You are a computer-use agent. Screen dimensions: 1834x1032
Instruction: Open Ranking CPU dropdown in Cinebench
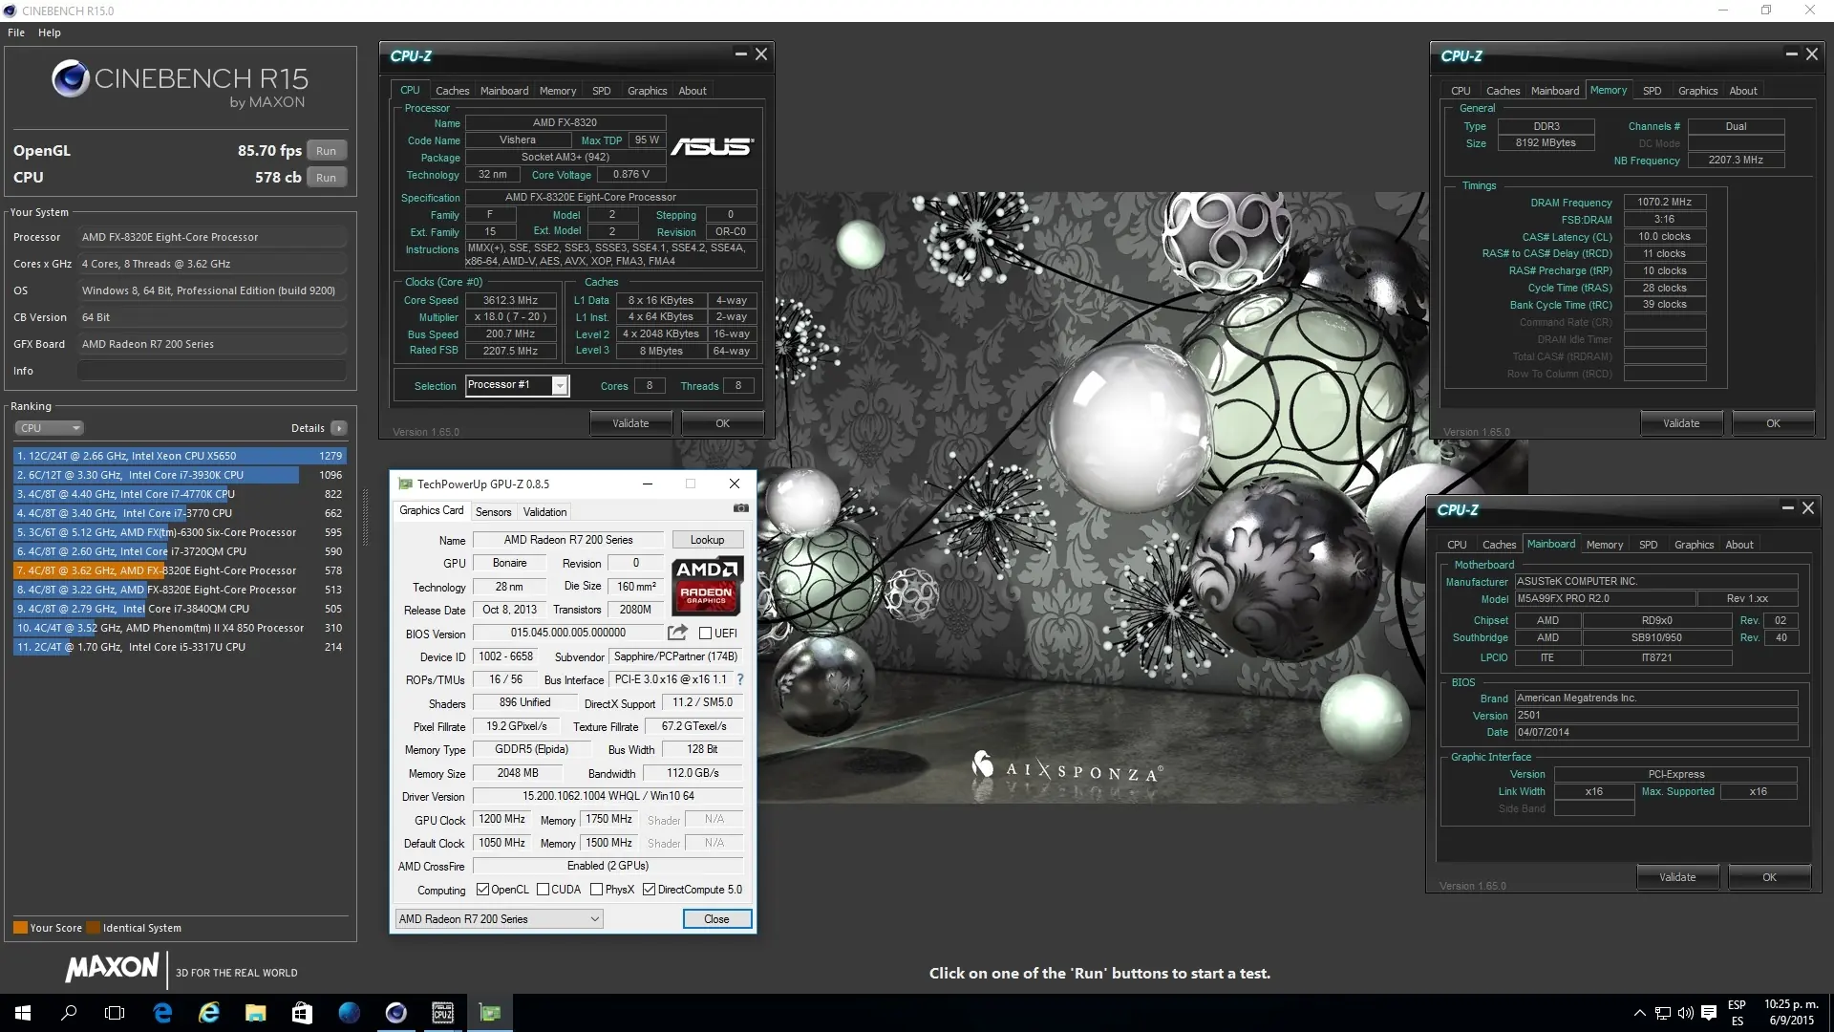(x=49, y=428)
